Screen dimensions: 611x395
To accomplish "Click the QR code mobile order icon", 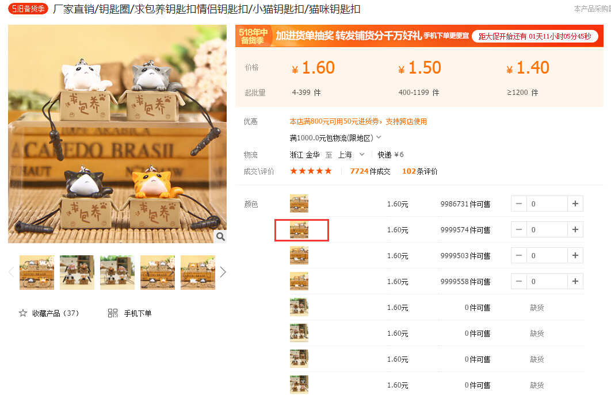I will coord(113,313).
